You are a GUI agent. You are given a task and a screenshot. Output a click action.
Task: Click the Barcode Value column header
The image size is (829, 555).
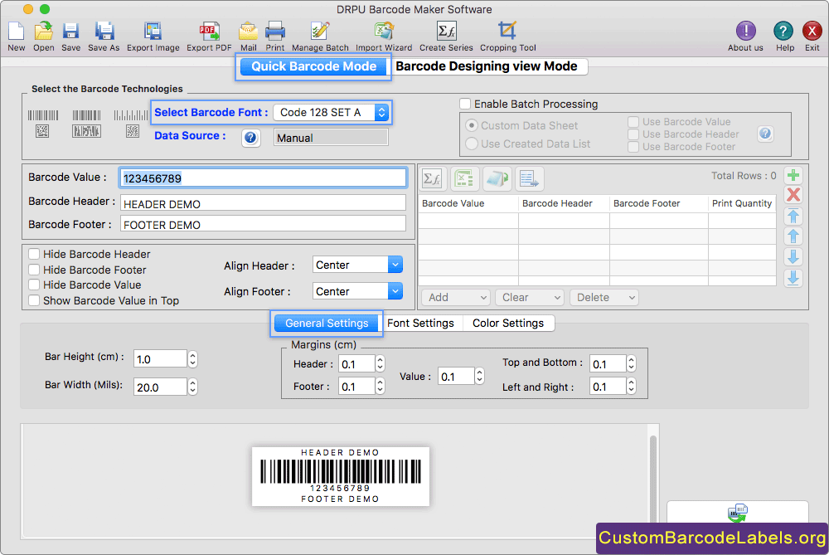[468, 204]
